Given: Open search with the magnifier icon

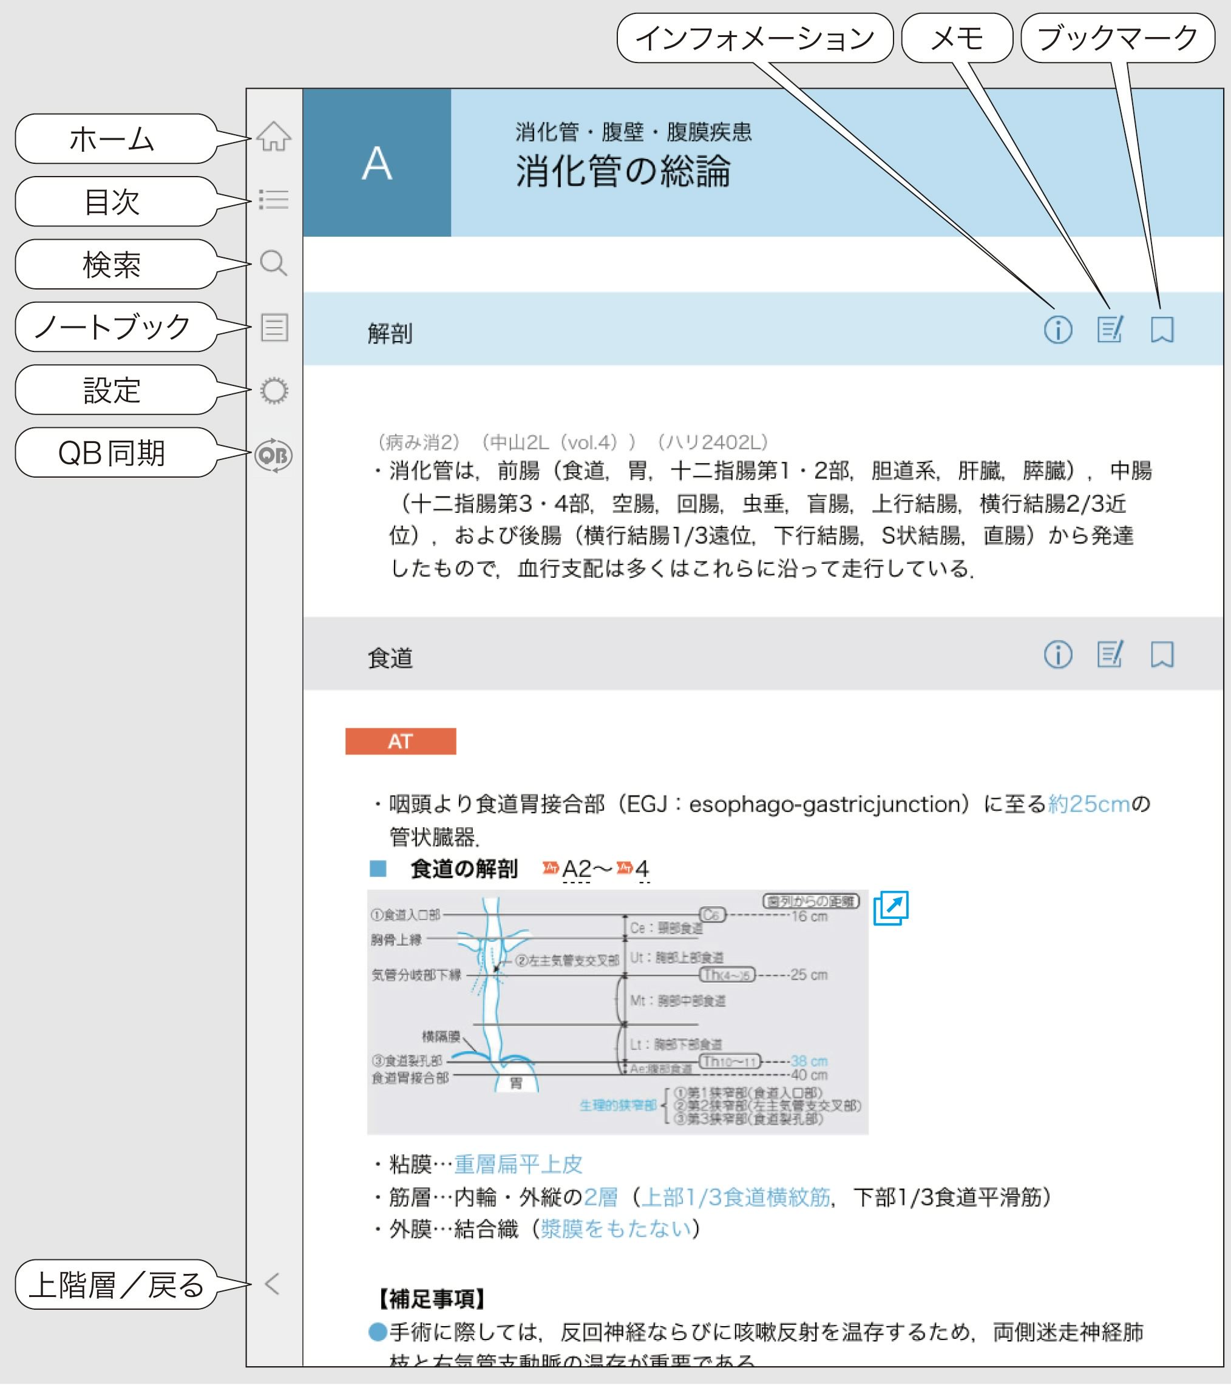Looking at the screenshot, I should coord(273,263).
